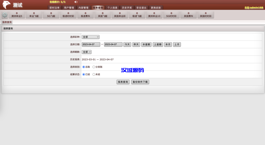The height and width of the screenshot is (145, 265).
Task: Click the eagle logo icon
Action: click(x=6, y=5)
